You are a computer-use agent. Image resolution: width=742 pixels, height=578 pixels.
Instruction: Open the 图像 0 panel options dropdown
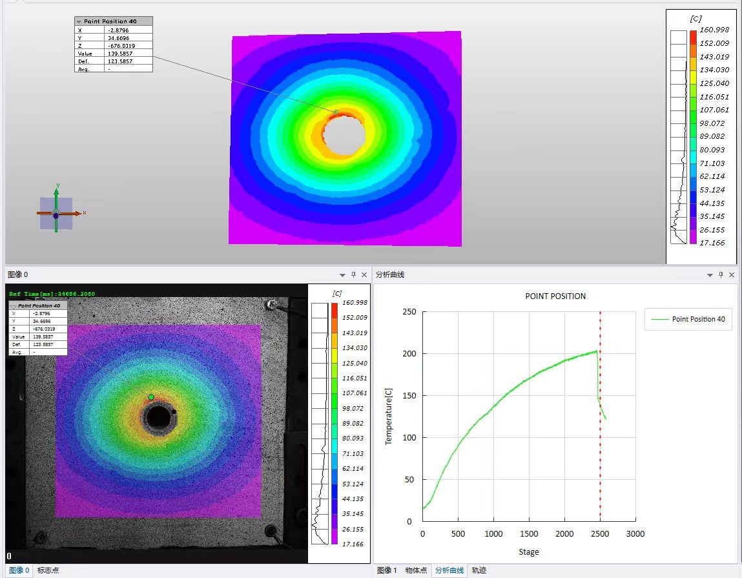pos(342,274)
